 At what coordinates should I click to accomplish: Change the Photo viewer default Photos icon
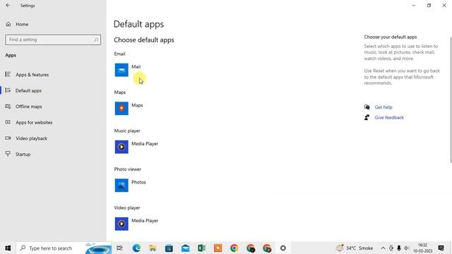121,185
